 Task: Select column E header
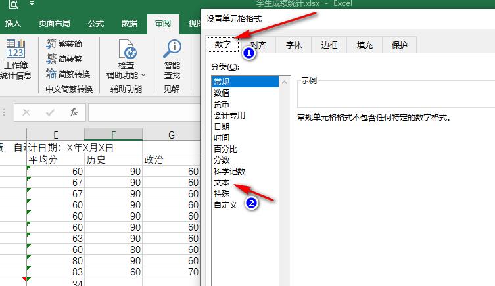[x=56, y=135]
